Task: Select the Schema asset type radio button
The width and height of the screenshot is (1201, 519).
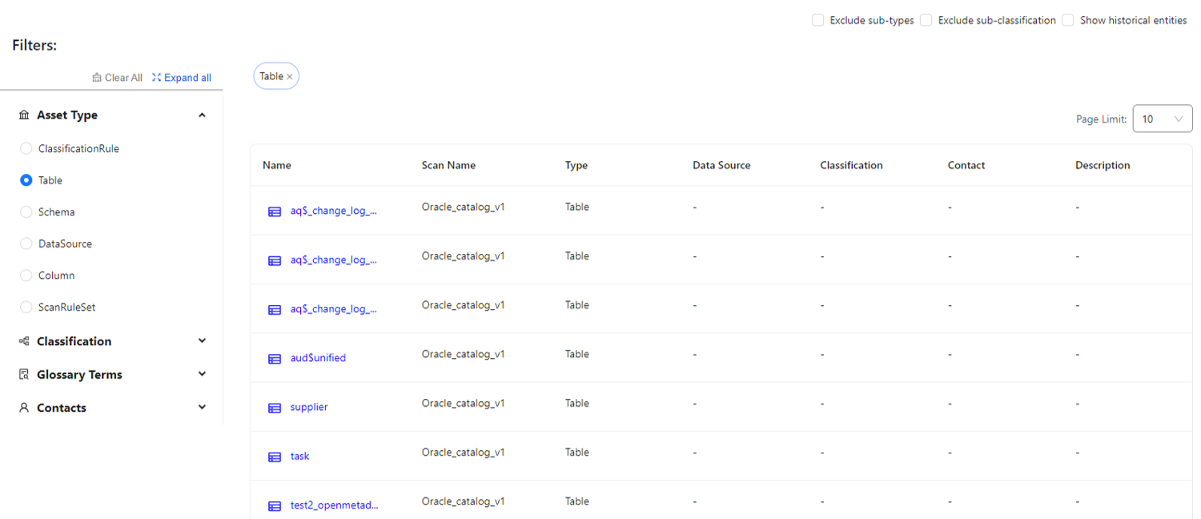Action: [26, 212]
